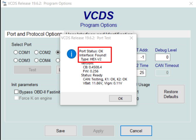The image size is (196, 140).
Task: Click the CAN Timeout label
Action: pos(167,65)
